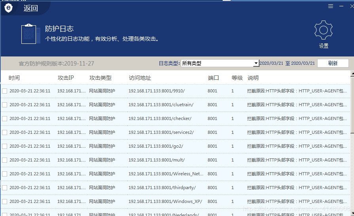Sort by the 端口 column header
Screen dimensions: 354x216
pyautogui.click(x=213, y=78)
